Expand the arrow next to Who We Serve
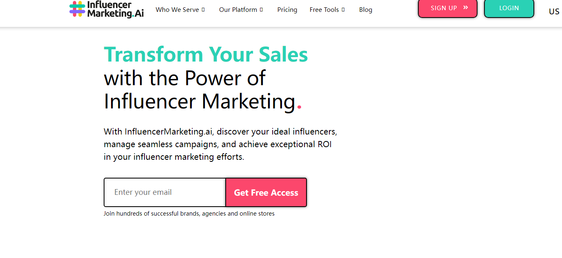This screenshot has height=258, width=562. [x=203, y=9]
